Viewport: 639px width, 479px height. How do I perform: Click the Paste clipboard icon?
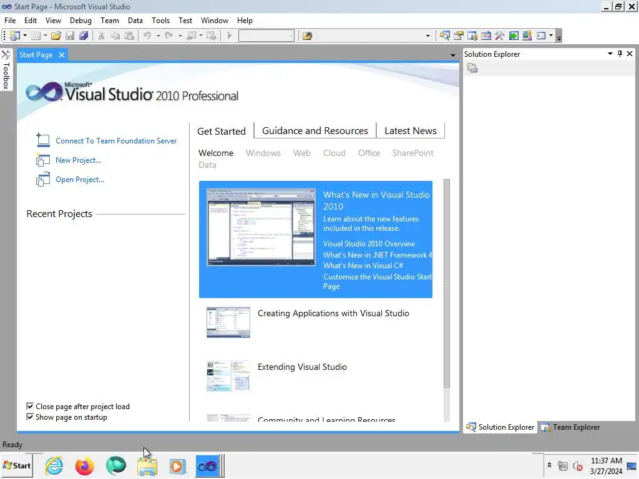coord(129,36)
